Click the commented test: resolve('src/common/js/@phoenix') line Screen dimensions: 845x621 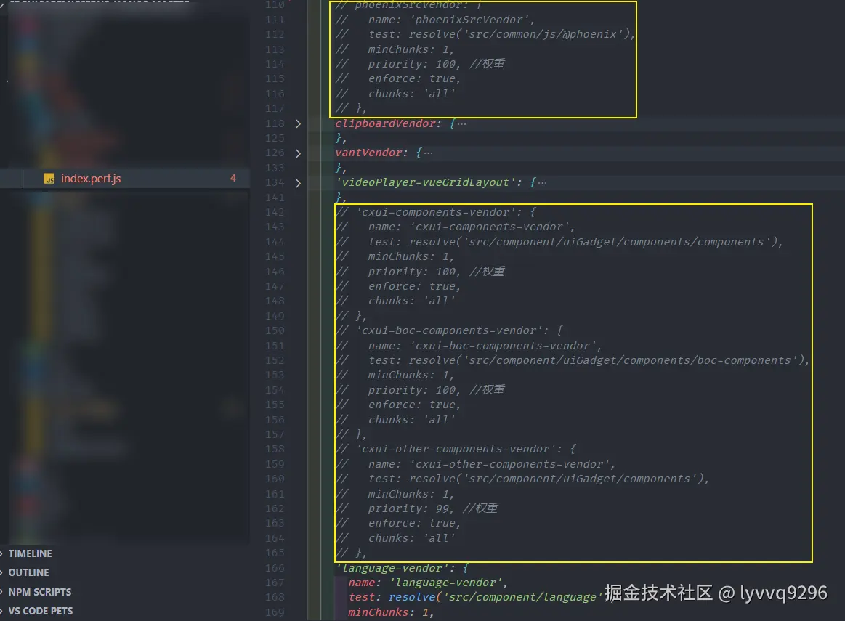485,34
